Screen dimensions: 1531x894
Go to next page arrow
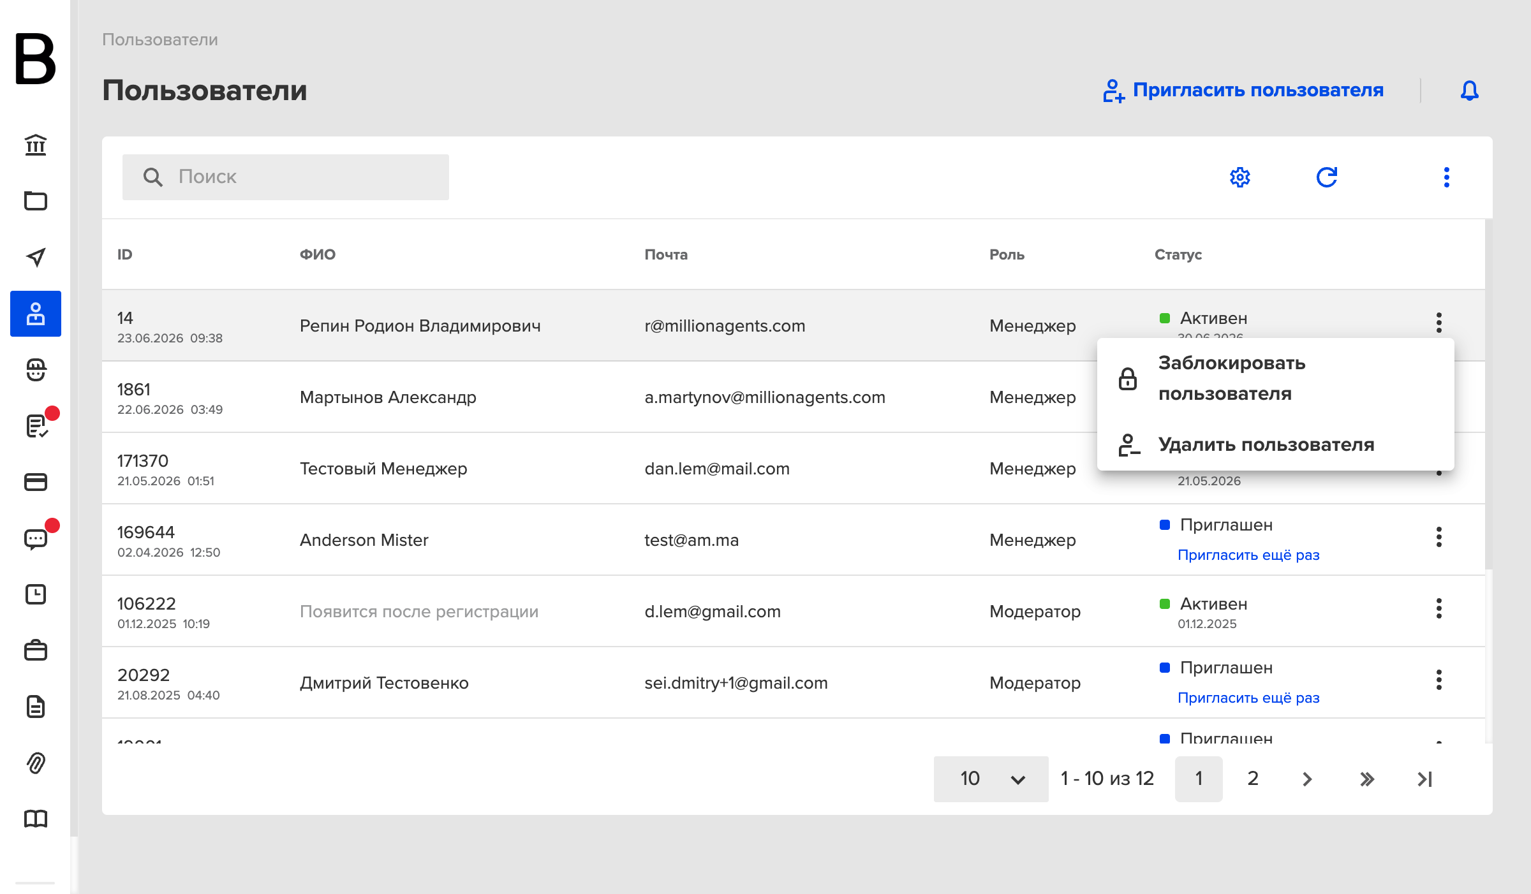1307,779
